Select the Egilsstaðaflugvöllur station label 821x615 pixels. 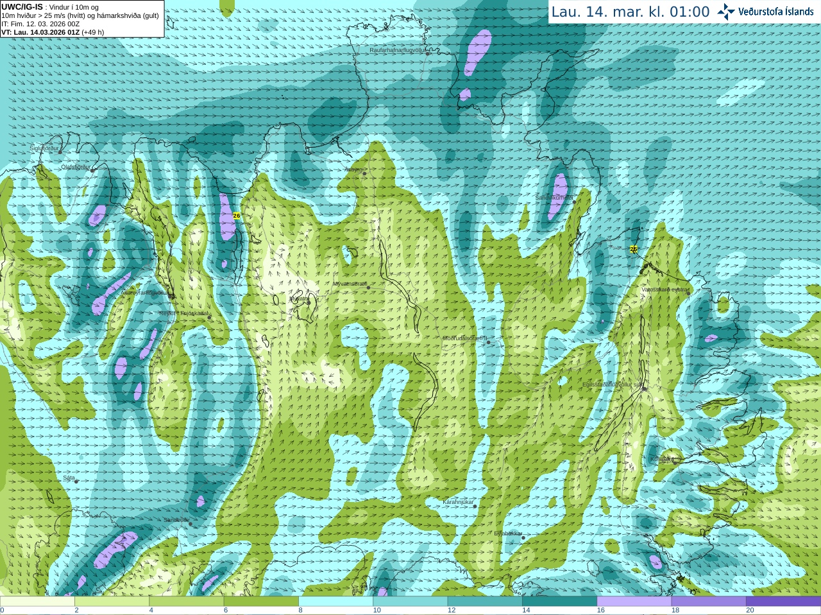pyautogui.click(x=612, y=385)
